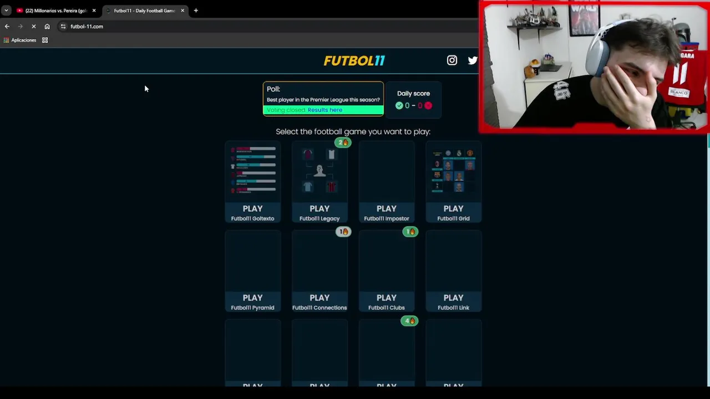The height and width of the screenshot is (399, 710).
Task: Open the Futbol11 Legacy thumbnail image
Action: pos(319,170)
